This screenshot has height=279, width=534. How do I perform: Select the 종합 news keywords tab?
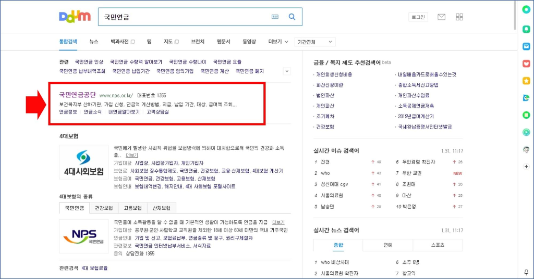tap(338, 245)
